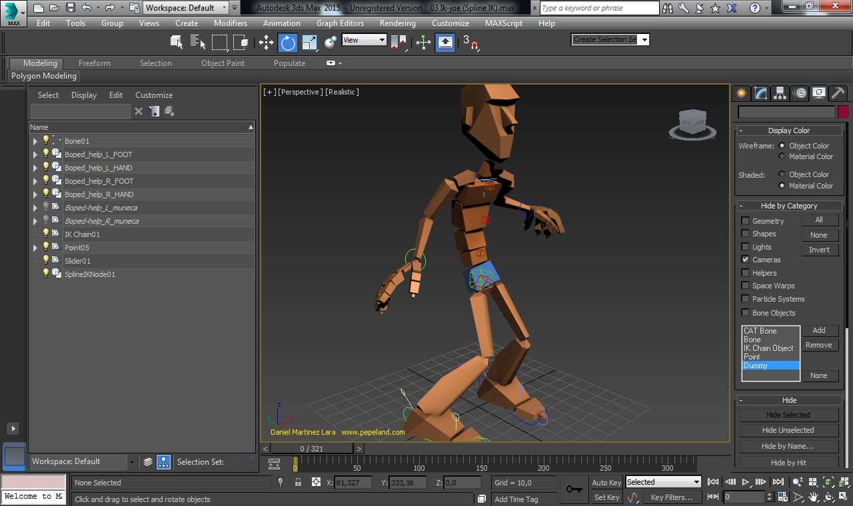Click the Hide by Name button
This screenshot has height=506, width=853.
[788, 446]
